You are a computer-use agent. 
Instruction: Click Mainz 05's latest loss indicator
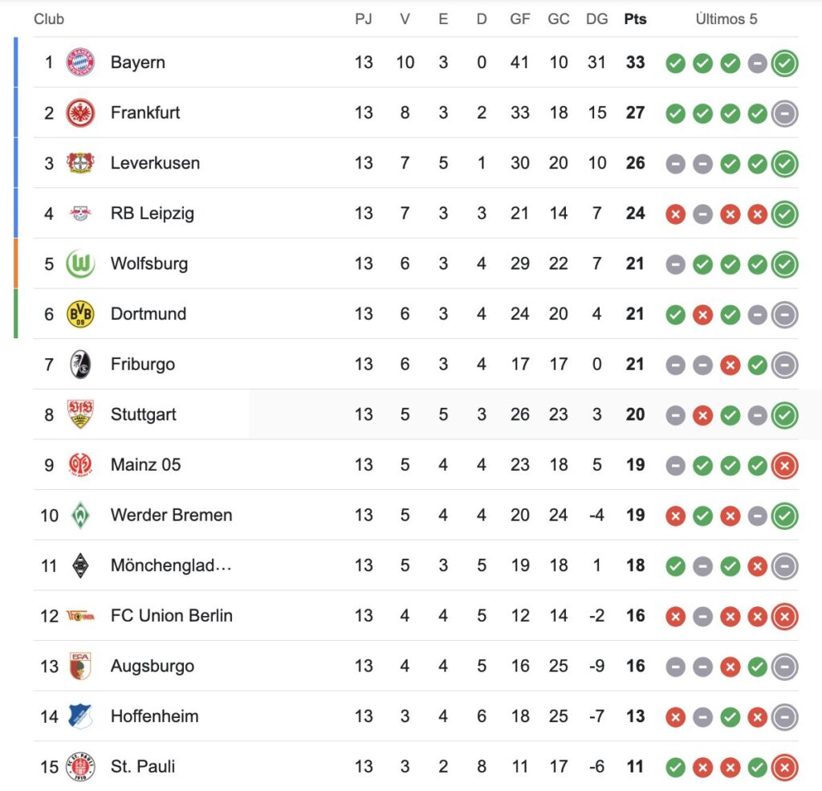point(785,466)
